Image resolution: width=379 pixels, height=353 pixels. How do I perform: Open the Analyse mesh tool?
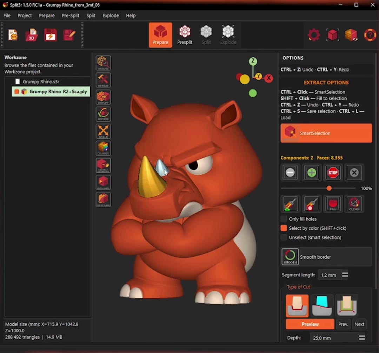(103, 63)
